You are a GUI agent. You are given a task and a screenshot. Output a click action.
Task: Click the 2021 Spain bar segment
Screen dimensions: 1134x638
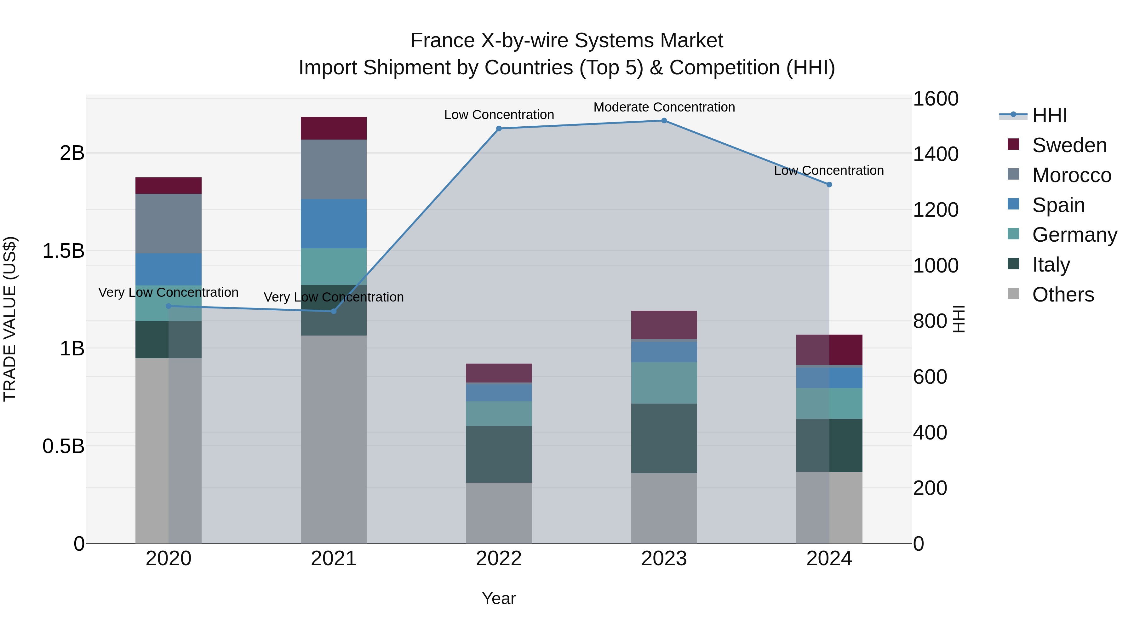point(334,224)
